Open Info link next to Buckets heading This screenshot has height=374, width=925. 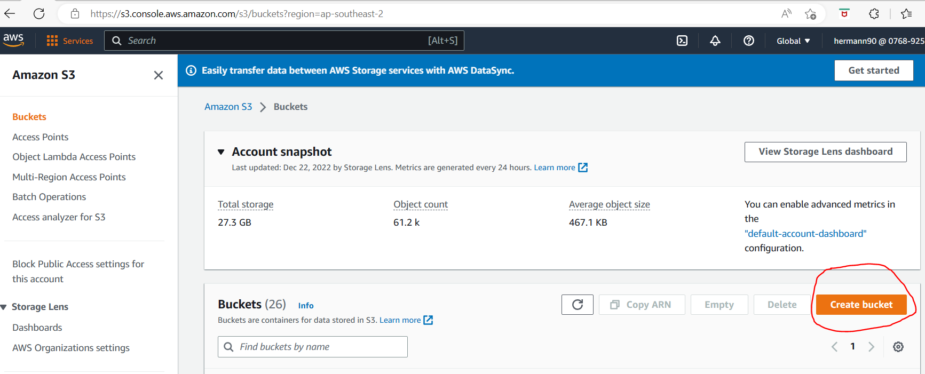(306, 306)
